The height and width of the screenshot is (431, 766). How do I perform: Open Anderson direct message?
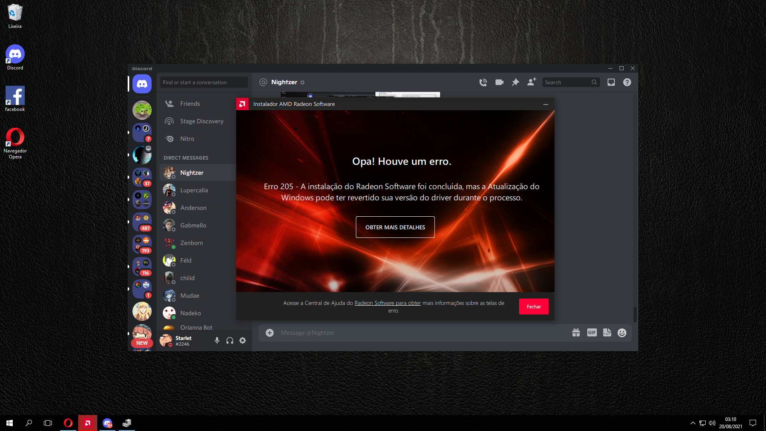197,208
